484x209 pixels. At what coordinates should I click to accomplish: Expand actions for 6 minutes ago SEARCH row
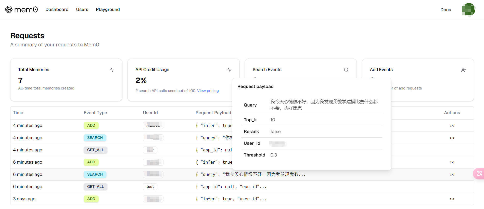point(452,175)
